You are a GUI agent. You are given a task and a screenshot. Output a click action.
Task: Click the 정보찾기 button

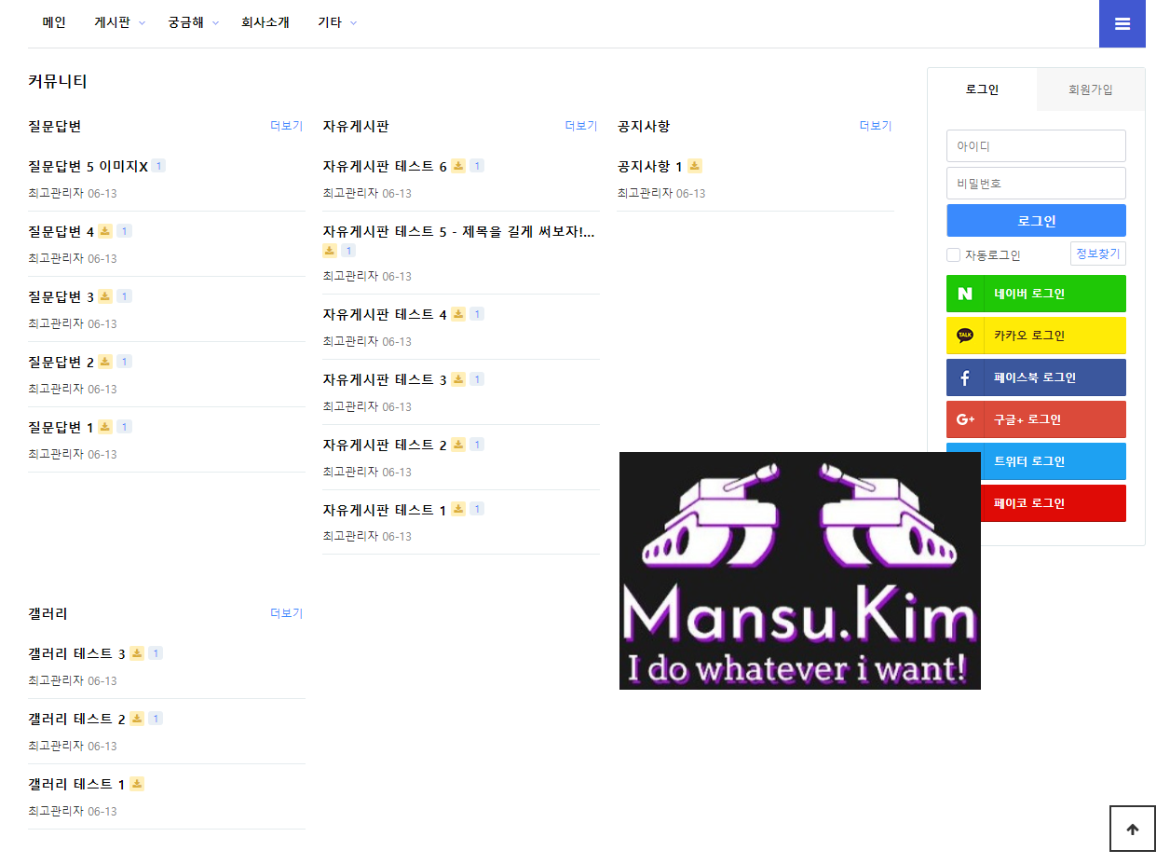tap(1097, 254)
